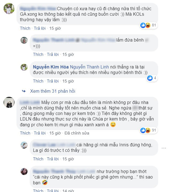This screenshot has height=192, width=170.
Task: Click the like reaction showing 4 on Nguyễn Kim Hòa's reply
Action: (152, 78)
